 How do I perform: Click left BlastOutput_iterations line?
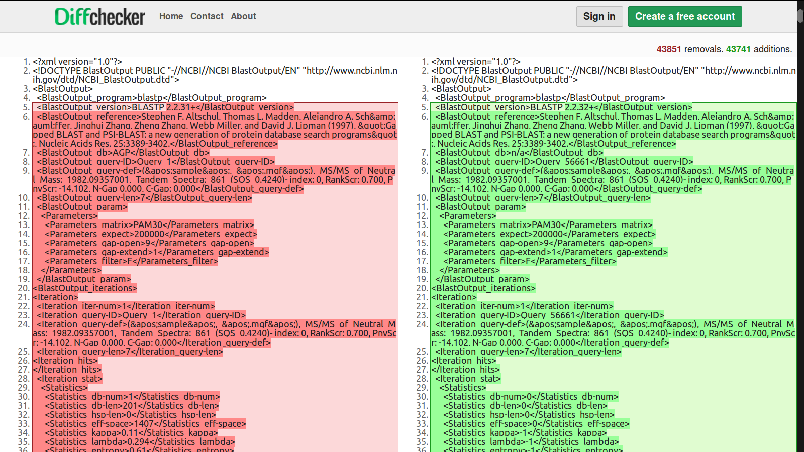pyautogui.click(x=85, y=288)
